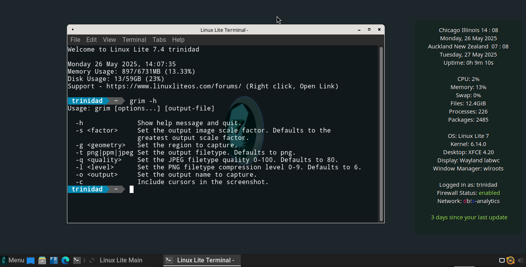
Task: Click the 'Display: Wayland labwc' widget text
Action: tap(468, 160)
